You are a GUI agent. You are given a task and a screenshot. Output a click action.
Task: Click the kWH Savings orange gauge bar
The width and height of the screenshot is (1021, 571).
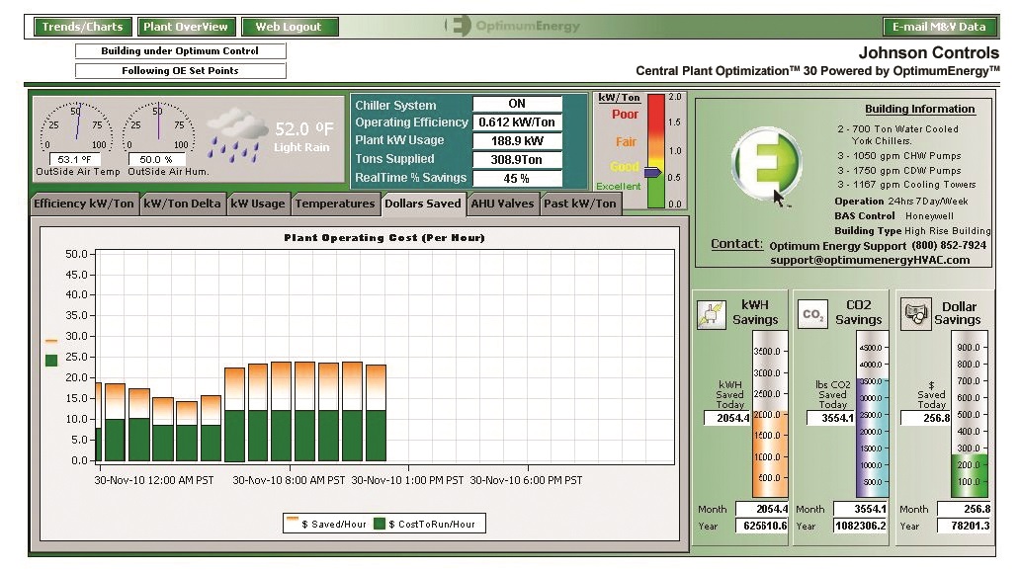[770, 455]
